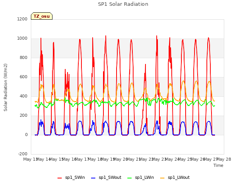247x185 pixels.
Task: Toggle the sp1_LWout legend entry
Action: pos(175,178)
